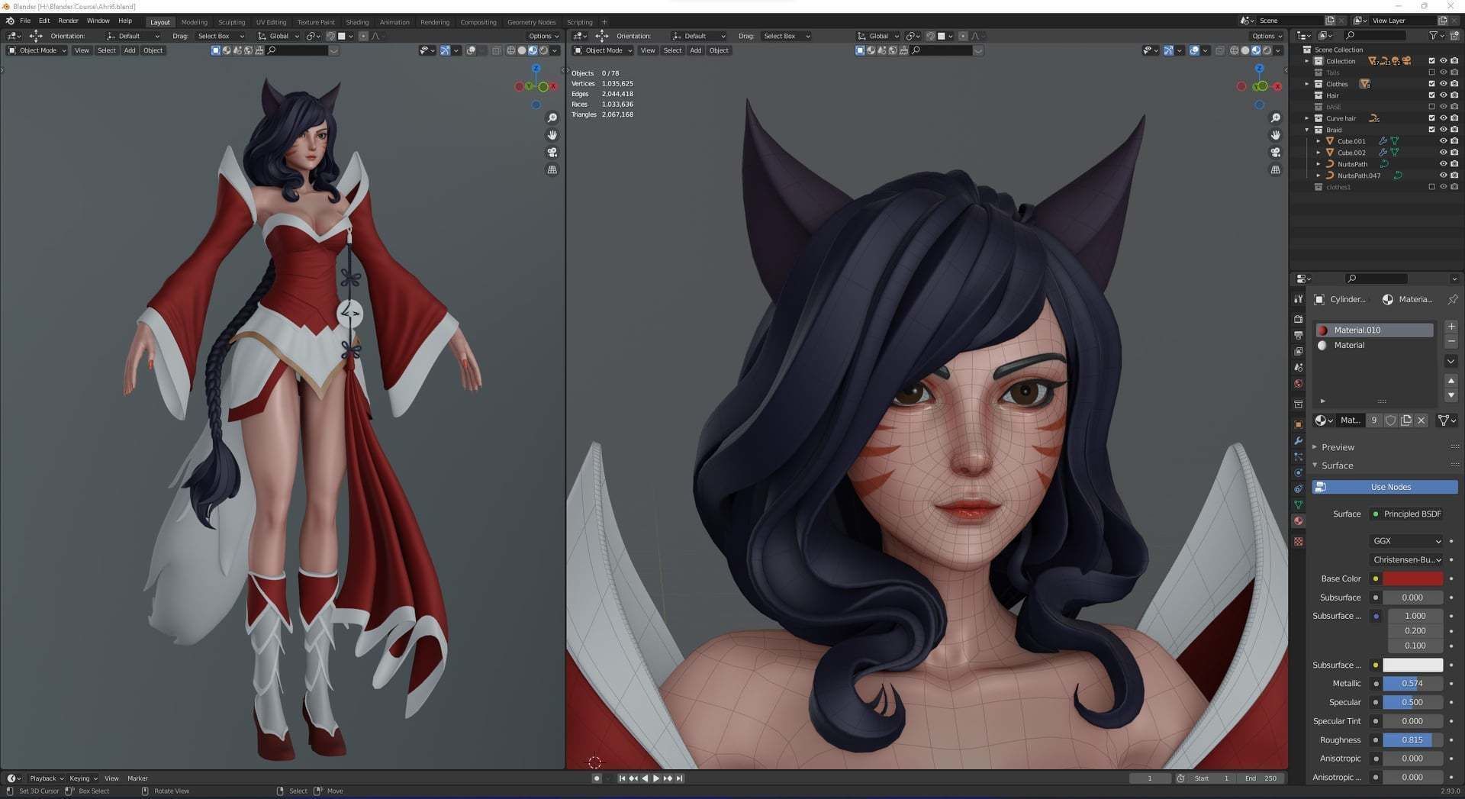Open the Output properties tab
This screenshot has width=1465, height=799.
[x=1298, y=335]
